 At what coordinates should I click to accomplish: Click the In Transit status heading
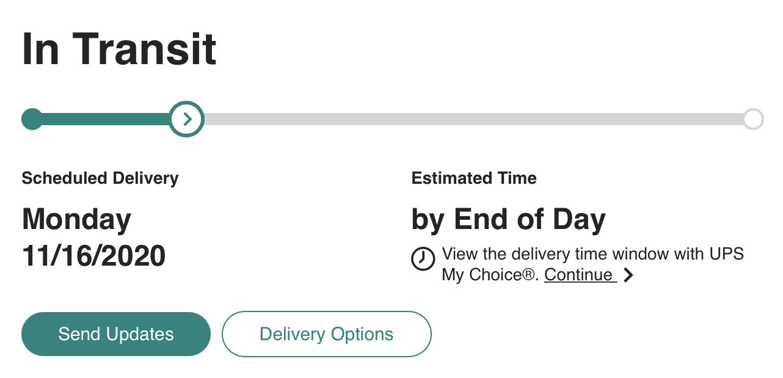pyautogui.click(x=119, y=49)
